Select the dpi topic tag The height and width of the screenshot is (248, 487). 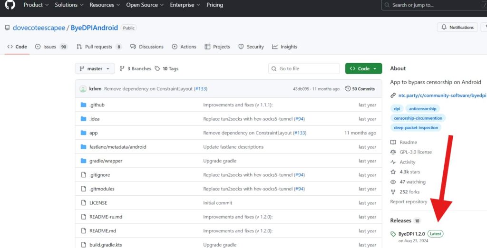[397, 109]
